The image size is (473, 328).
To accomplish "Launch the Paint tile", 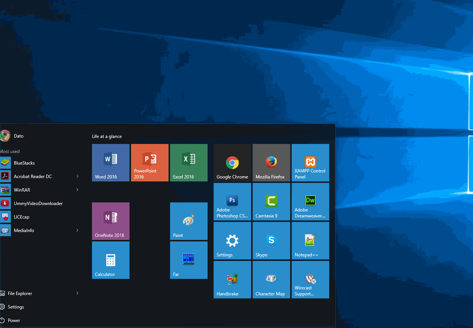I will point(189,221).
